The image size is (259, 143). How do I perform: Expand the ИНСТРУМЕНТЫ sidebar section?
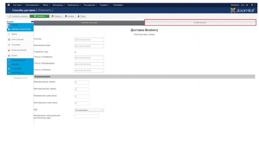pos(20,73)
